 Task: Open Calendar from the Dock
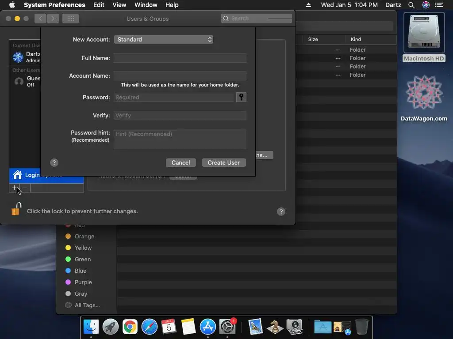point(169,327)
